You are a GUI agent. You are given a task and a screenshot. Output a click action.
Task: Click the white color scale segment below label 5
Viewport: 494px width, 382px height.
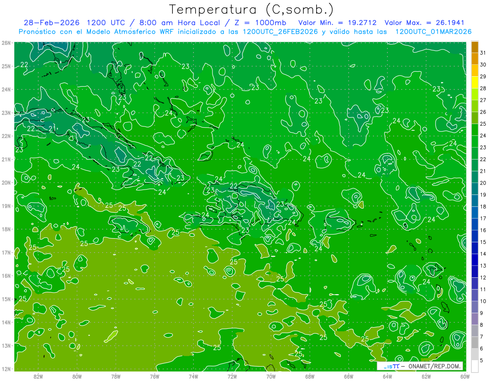point(475,366)
